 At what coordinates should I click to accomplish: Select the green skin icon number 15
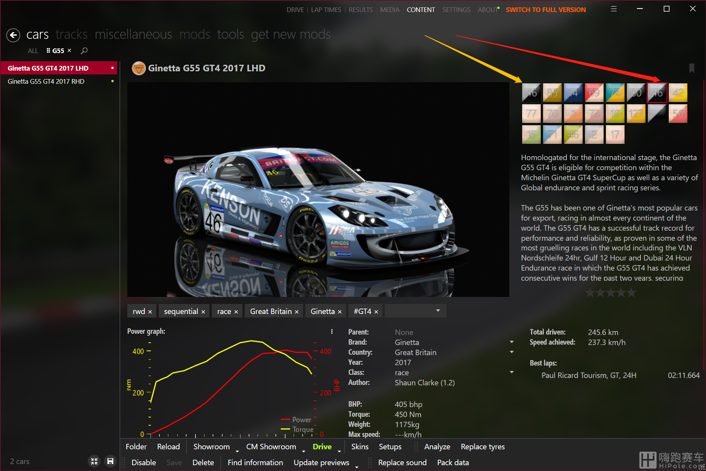click(x=531, y=135)
